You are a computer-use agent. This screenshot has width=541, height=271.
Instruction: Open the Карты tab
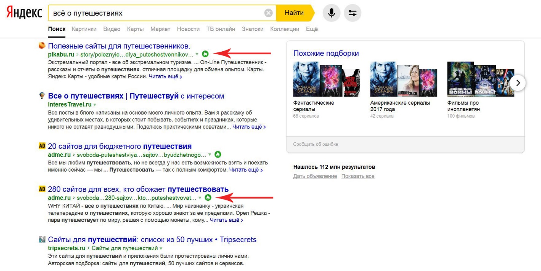[135, 29]
